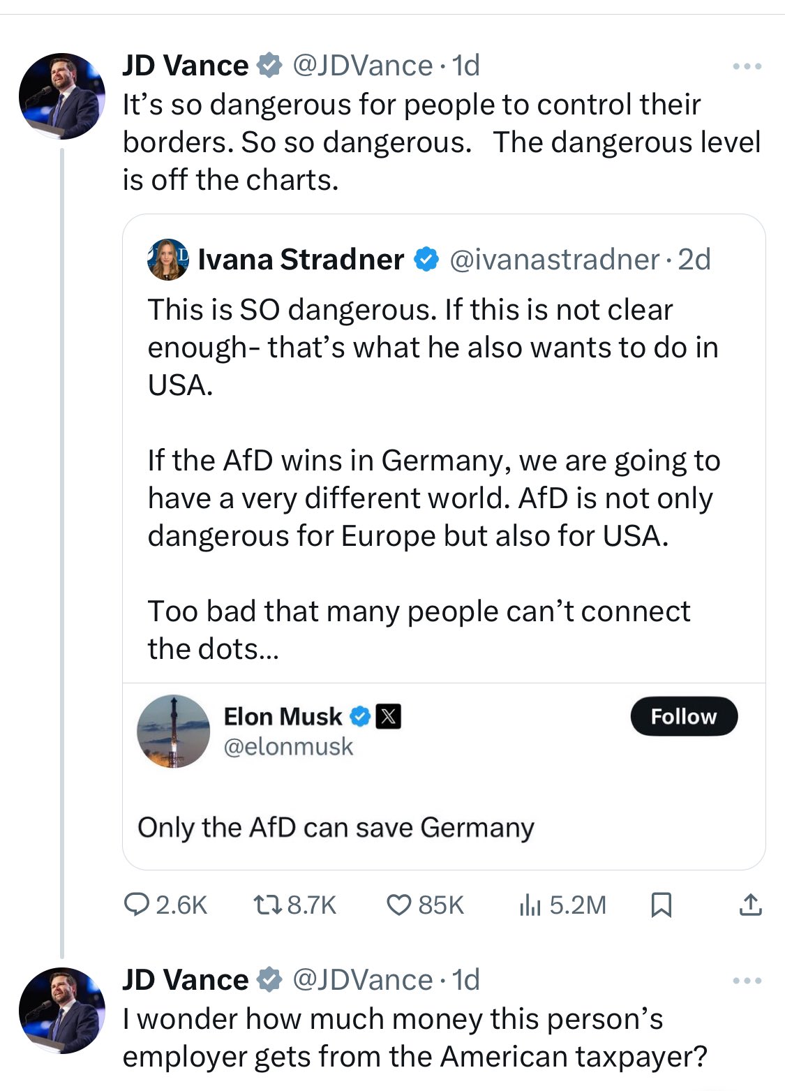
Task: Open more options on first tweet
Action: coord(747,67)
